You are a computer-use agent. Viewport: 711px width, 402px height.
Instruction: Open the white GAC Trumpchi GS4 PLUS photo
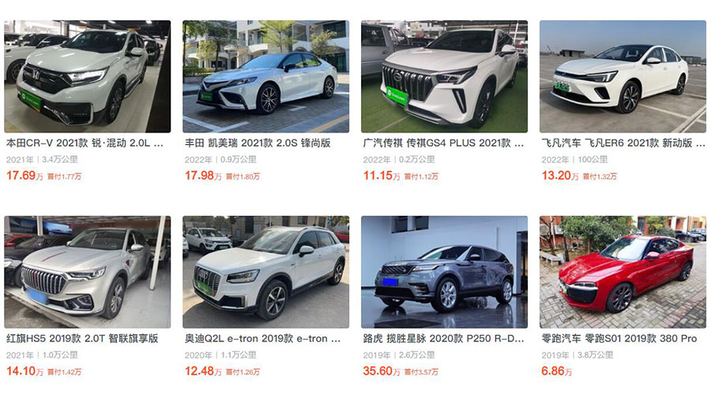pyautogui.click(x=444, y=76)
